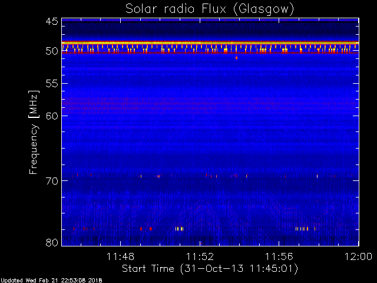The image size is (377, 283).
Task: Click the bright yellow interference band near 49 MHz
Action: click(210, 43)
